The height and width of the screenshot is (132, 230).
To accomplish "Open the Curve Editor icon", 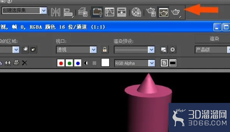I will click(109, 12).
